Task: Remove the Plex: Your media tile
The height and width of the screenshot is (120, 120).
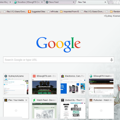Action: (x=26, y=100)
